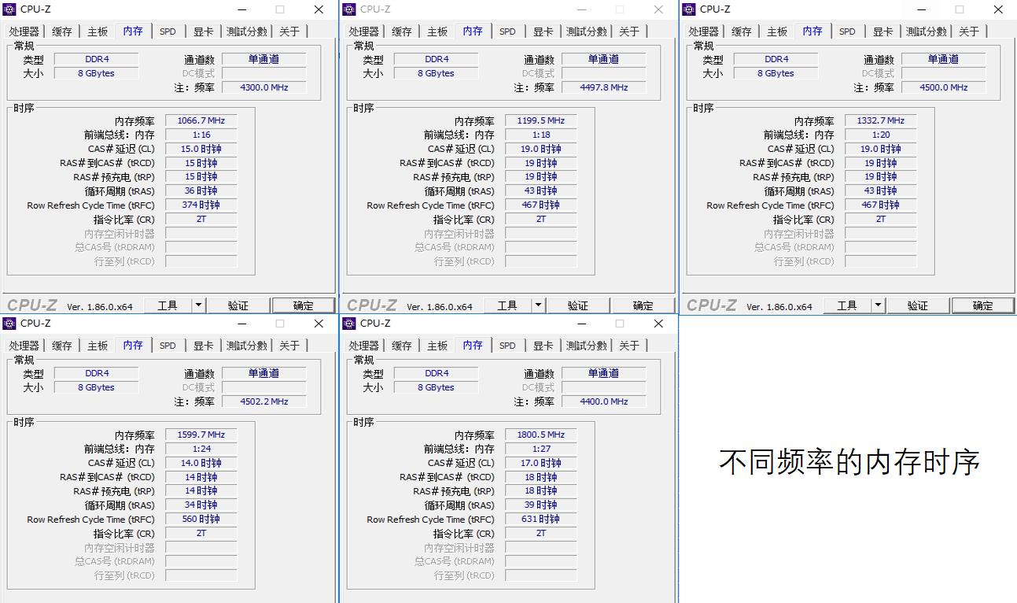The width and height of the screenshot is (1017, 603).
Task: Select the 主板 tab in the bottom-middle window
Action: pos(437,345)
